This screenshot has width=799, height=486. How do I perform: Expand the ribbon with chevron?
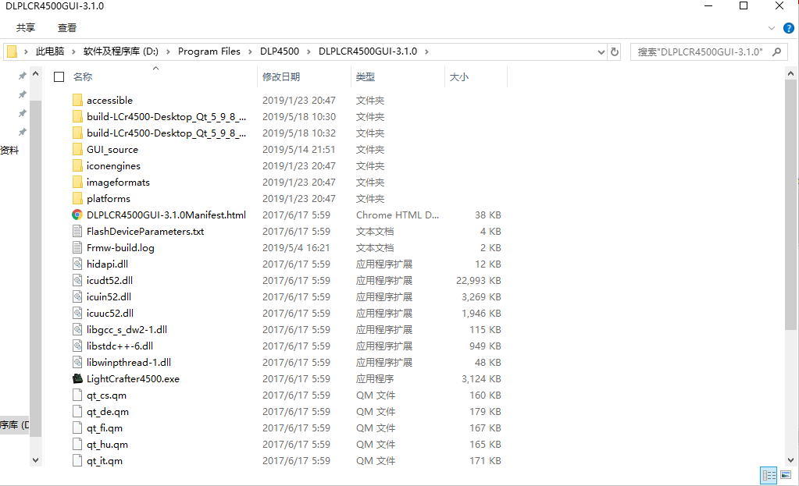(772, 28)
